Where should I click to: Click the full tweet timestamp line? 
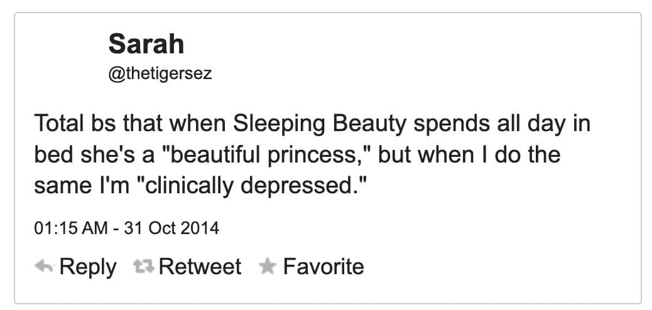point(126,227)
